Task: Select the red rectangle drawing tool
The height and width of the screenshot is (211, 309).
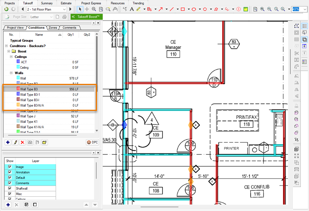Action: (x=183, y=9)
